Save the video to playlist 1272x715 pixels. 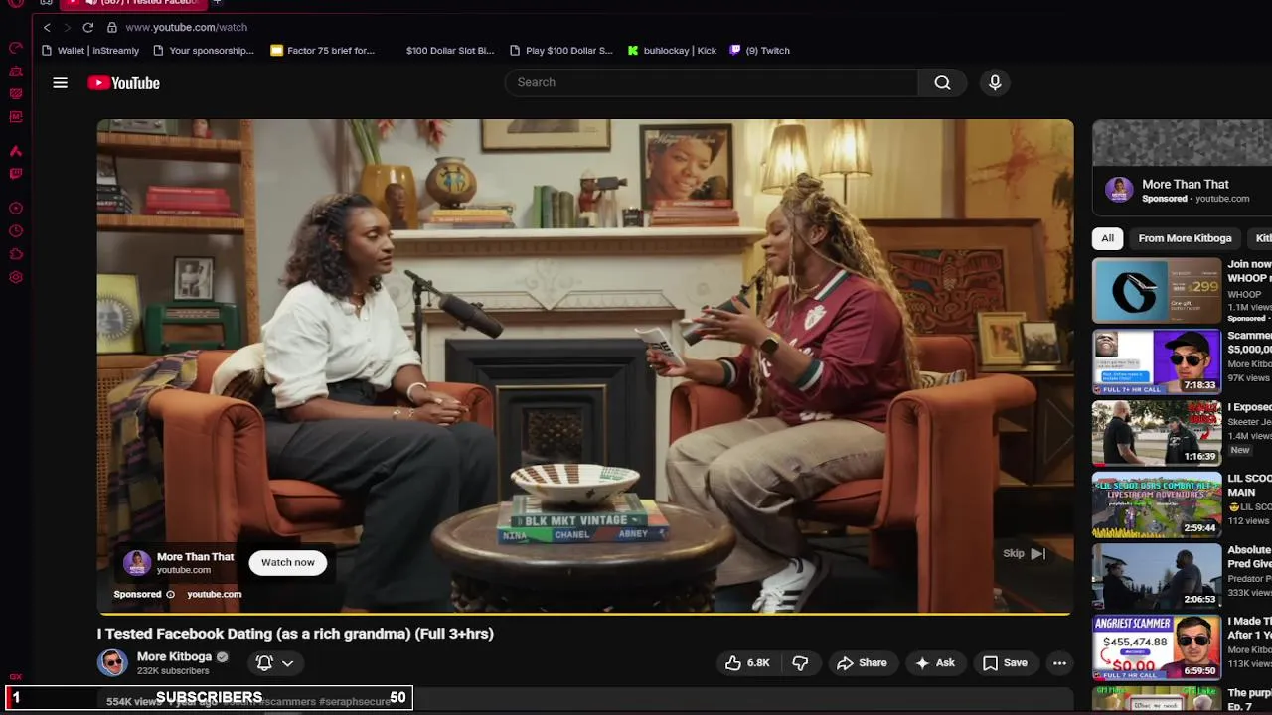1005,663
